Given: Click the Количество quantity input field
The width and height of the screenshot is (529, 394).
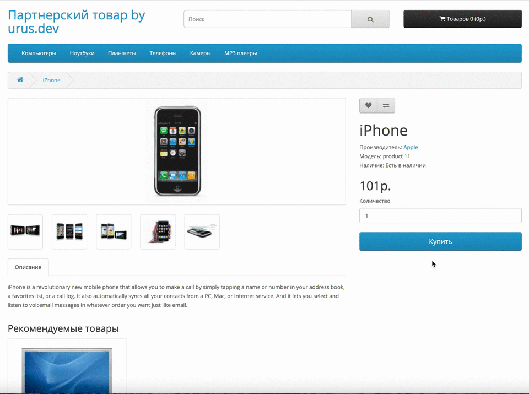Looking at the screenshot, I should [x=440, y=215].
